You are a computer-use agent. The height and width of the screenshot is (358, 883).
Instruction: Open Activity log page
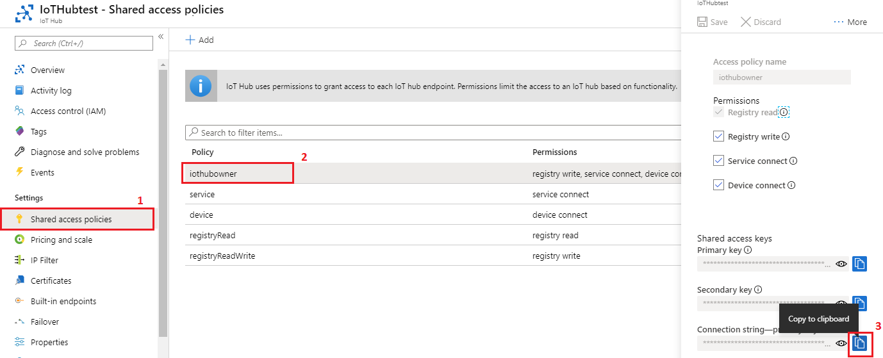tap(51, 90)
